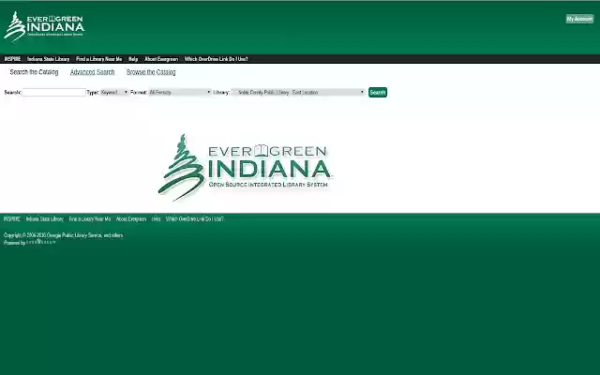The height and width of the screenshot is (375, 600).
Task: Open Which OverDrive Link footer link
Action: pyautogui.click(x=195, y=218)
